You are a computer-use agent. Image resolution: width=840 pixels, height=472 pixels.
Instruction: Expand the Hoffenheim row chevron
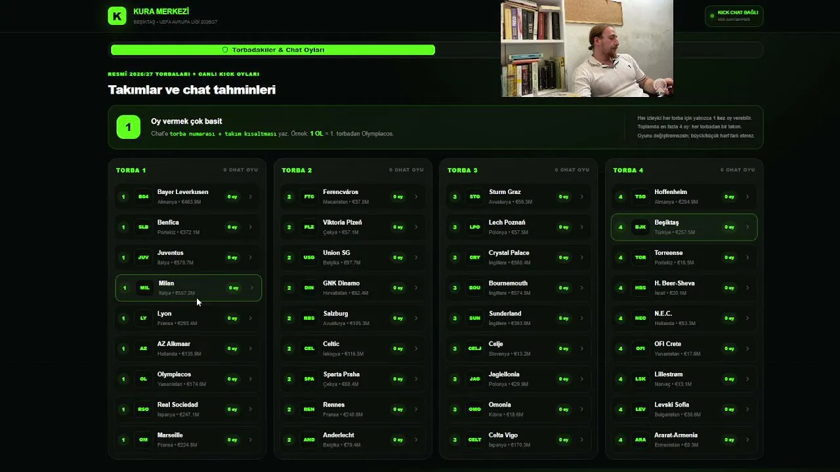(747, 197)
